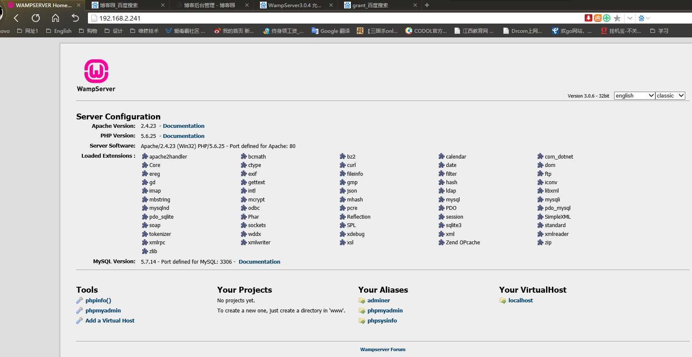The image size is (692, 357).
Task: Open the 爱毒霸社区 bookmark
Action: [185, 31]
